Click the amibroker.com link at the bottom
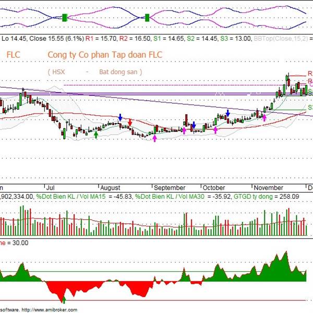This screenshot has width=313, height=313. pyautogui.click(x=50, y=310)
